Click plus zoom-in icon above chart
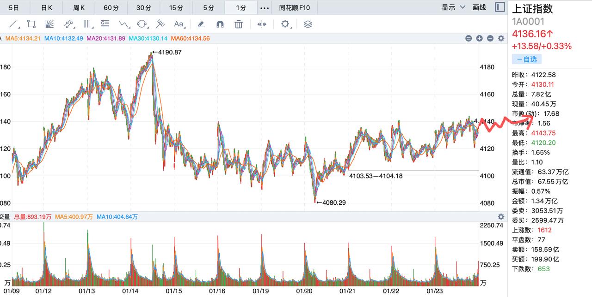Screen dimensions: 592x297 coord(479,39)
